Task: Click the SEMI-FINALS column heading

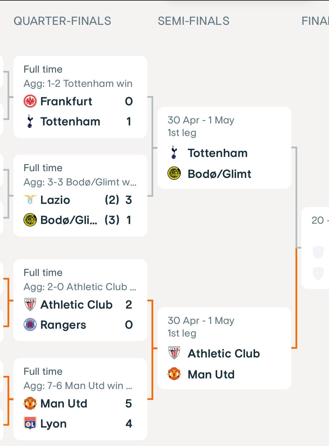Action: pyautogui.click(x=194, y=21)
